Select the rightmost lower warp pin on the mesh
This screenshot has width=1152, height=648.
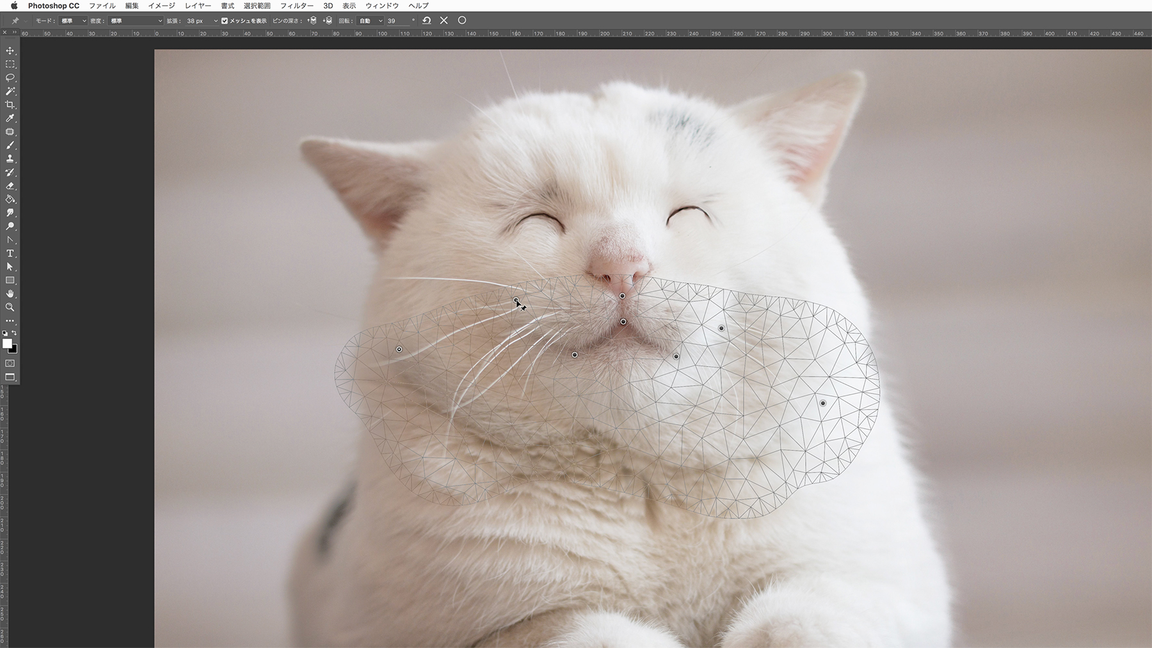(x=823, y=404)
